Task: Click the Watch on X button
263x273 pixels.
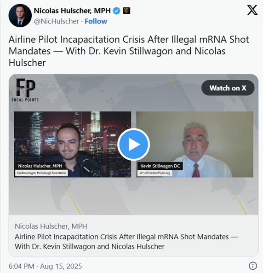Action: coord(228,88)
